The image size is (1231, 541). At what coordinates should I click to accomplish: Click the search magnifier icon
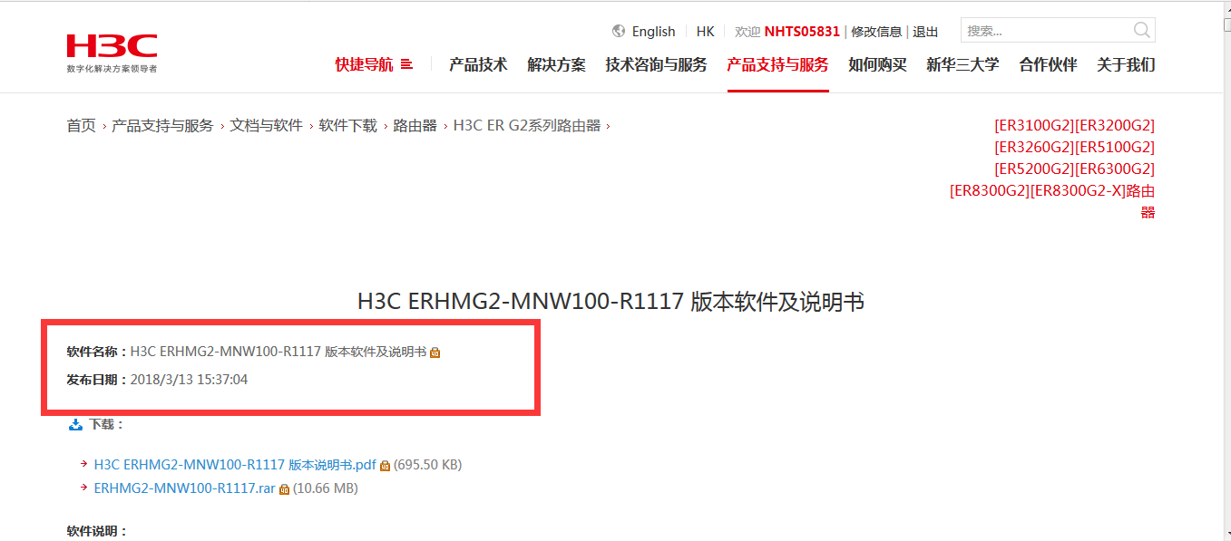[x=1141, y=31]
